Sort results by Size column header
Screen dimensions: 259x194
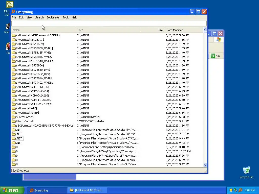pos(152,30)
